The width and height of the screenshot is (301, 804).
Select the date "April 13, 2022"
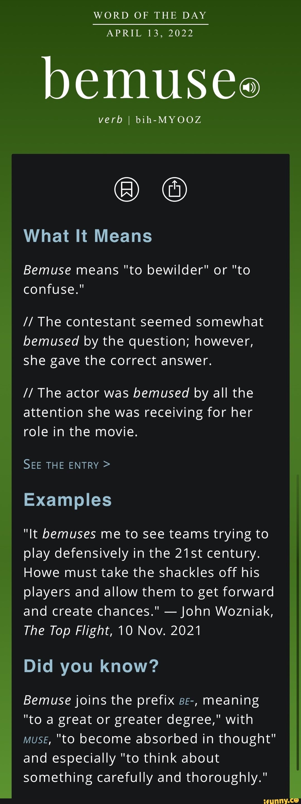tap(150, 33)
